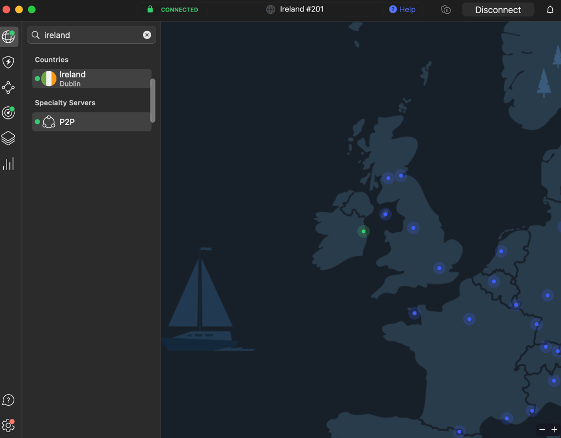Click the Countries section heading
This screenshot has height=438, width=561.
[51, 60]
